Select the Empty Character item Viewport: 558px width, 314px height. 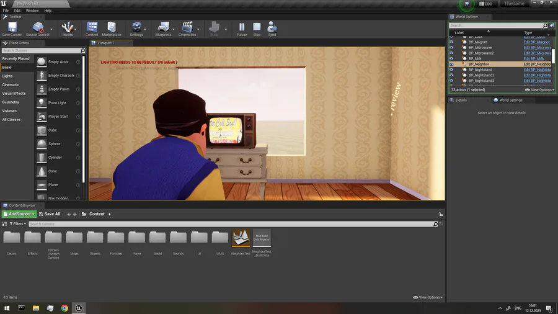tap(58, 76)
